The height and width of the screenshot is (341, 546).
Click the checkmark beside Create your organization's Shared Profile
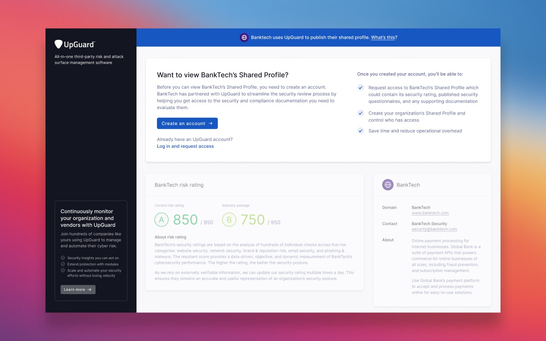point(361,113)
